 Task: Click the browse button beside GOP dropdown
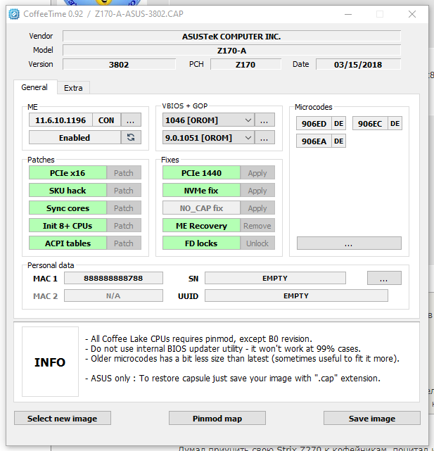264,137
